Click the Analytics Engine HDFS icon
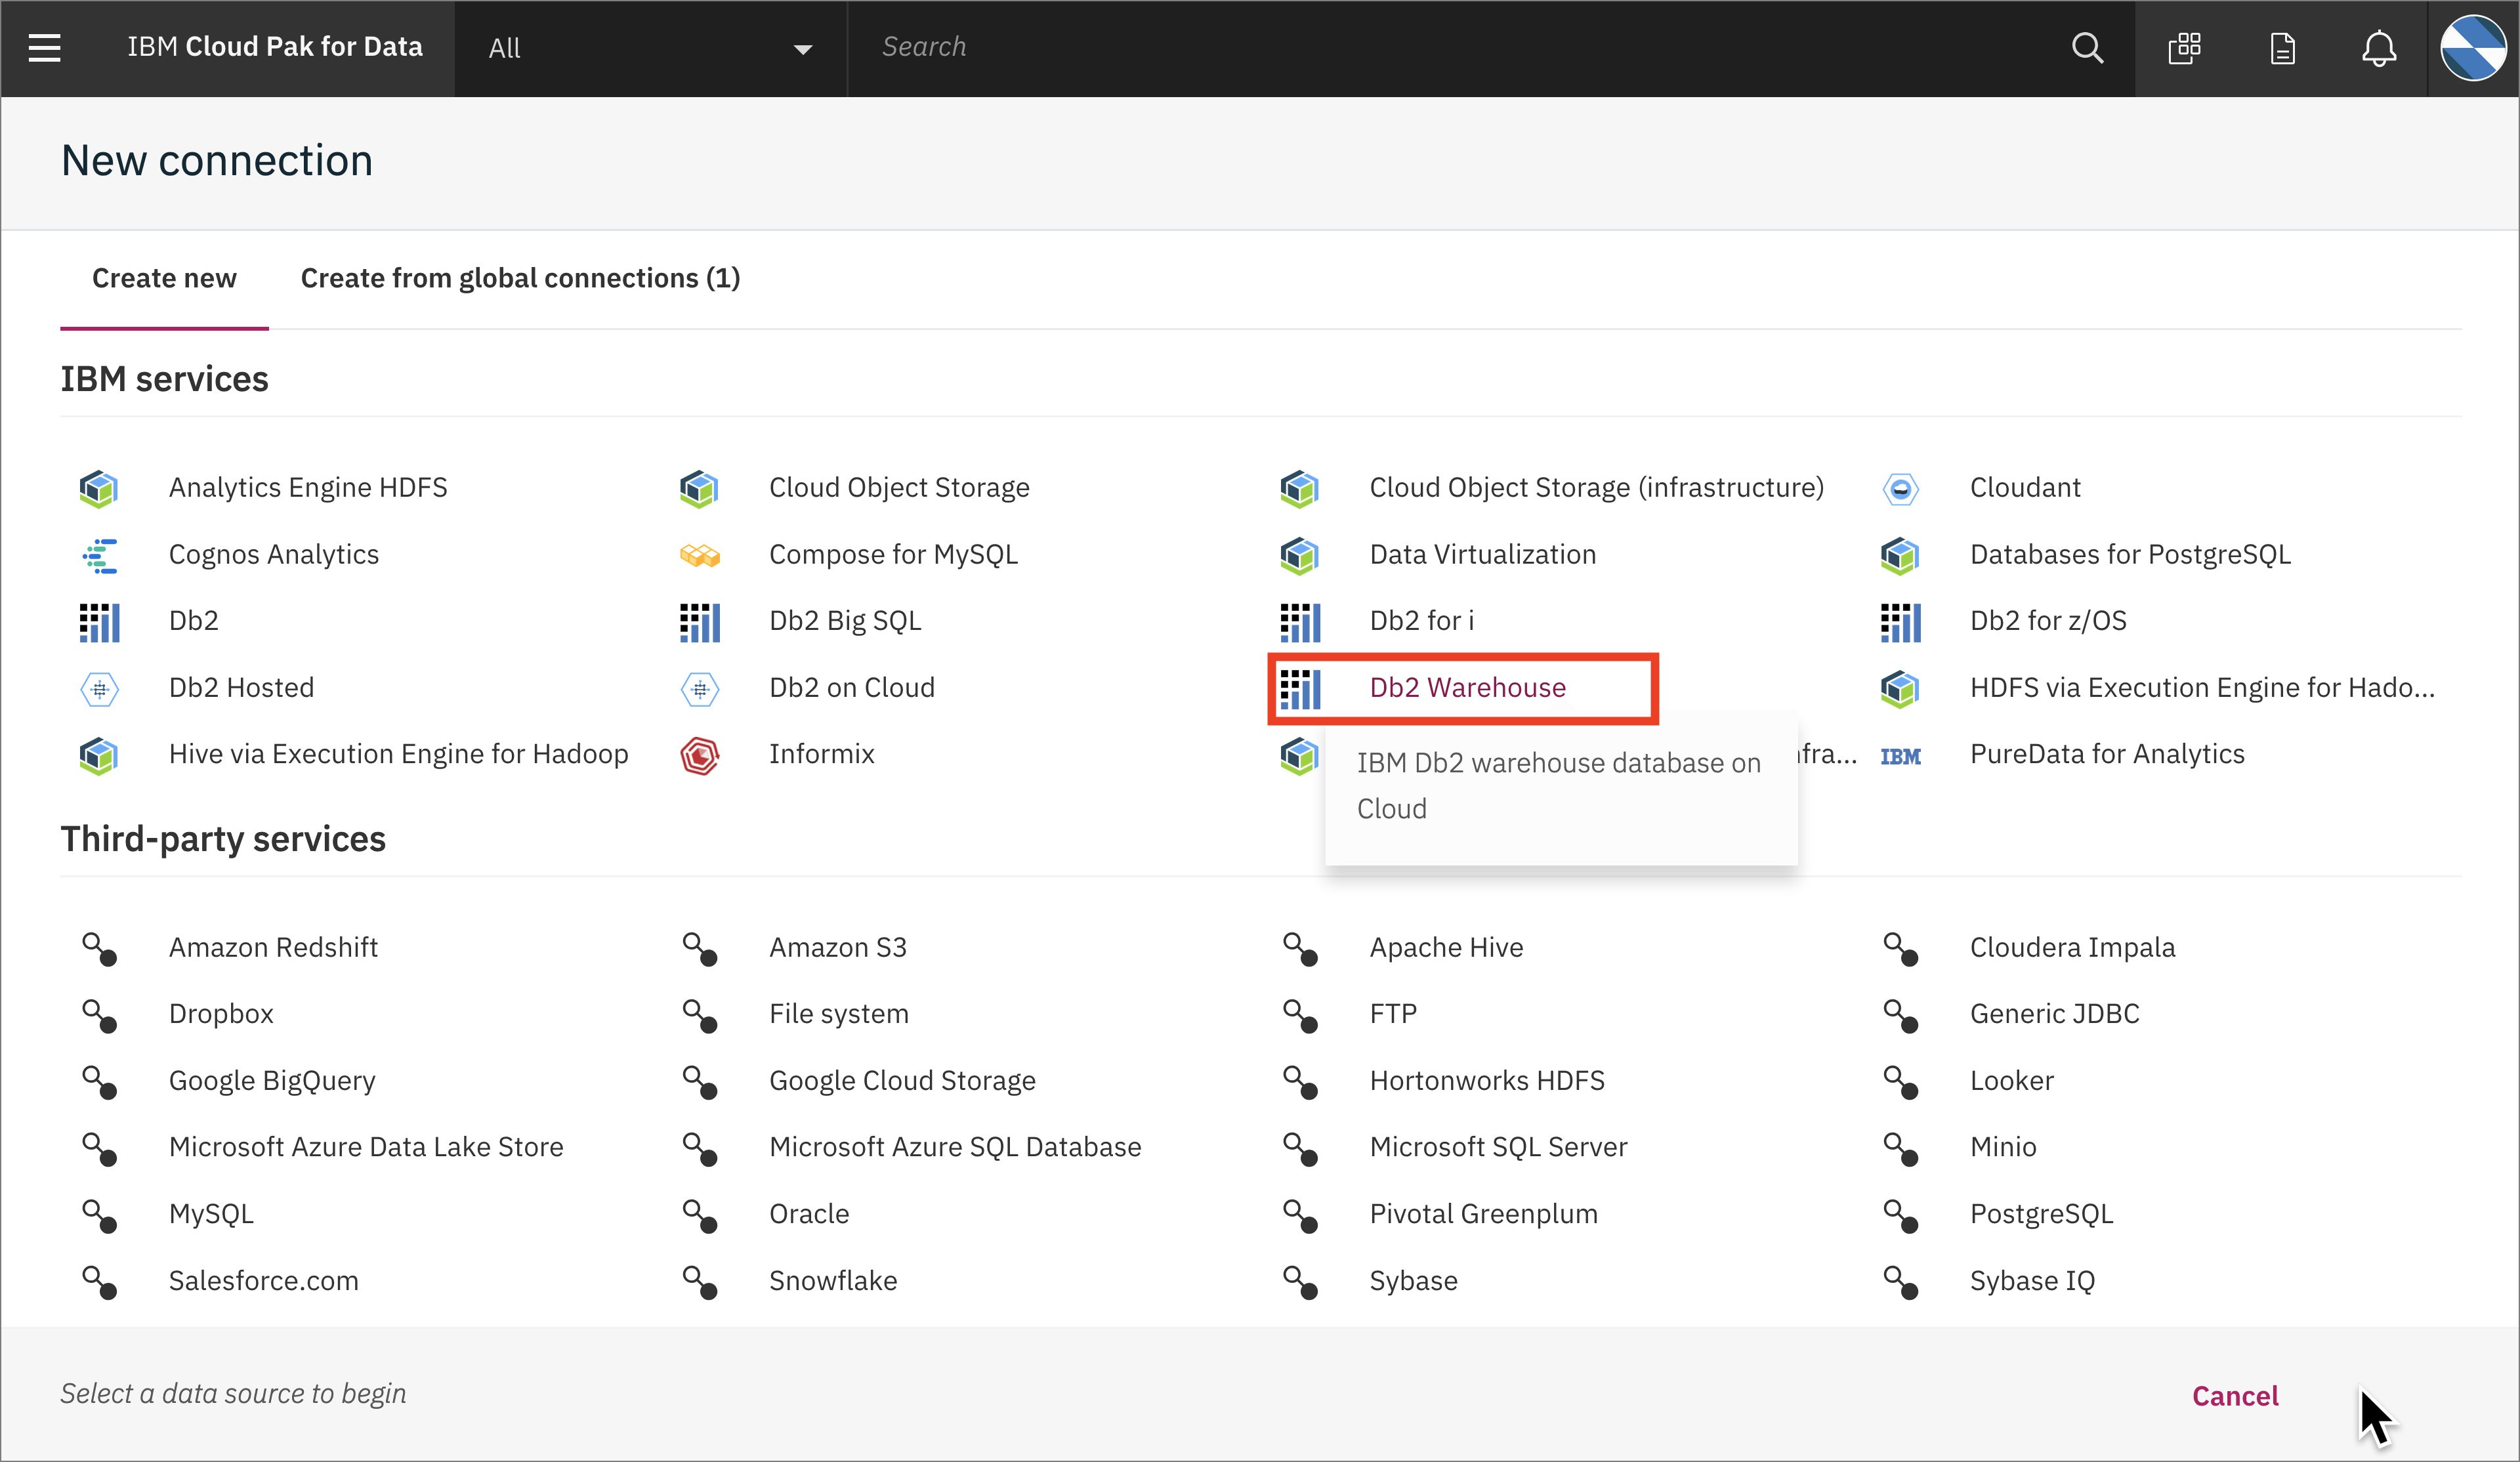 (x=99, y=488)
